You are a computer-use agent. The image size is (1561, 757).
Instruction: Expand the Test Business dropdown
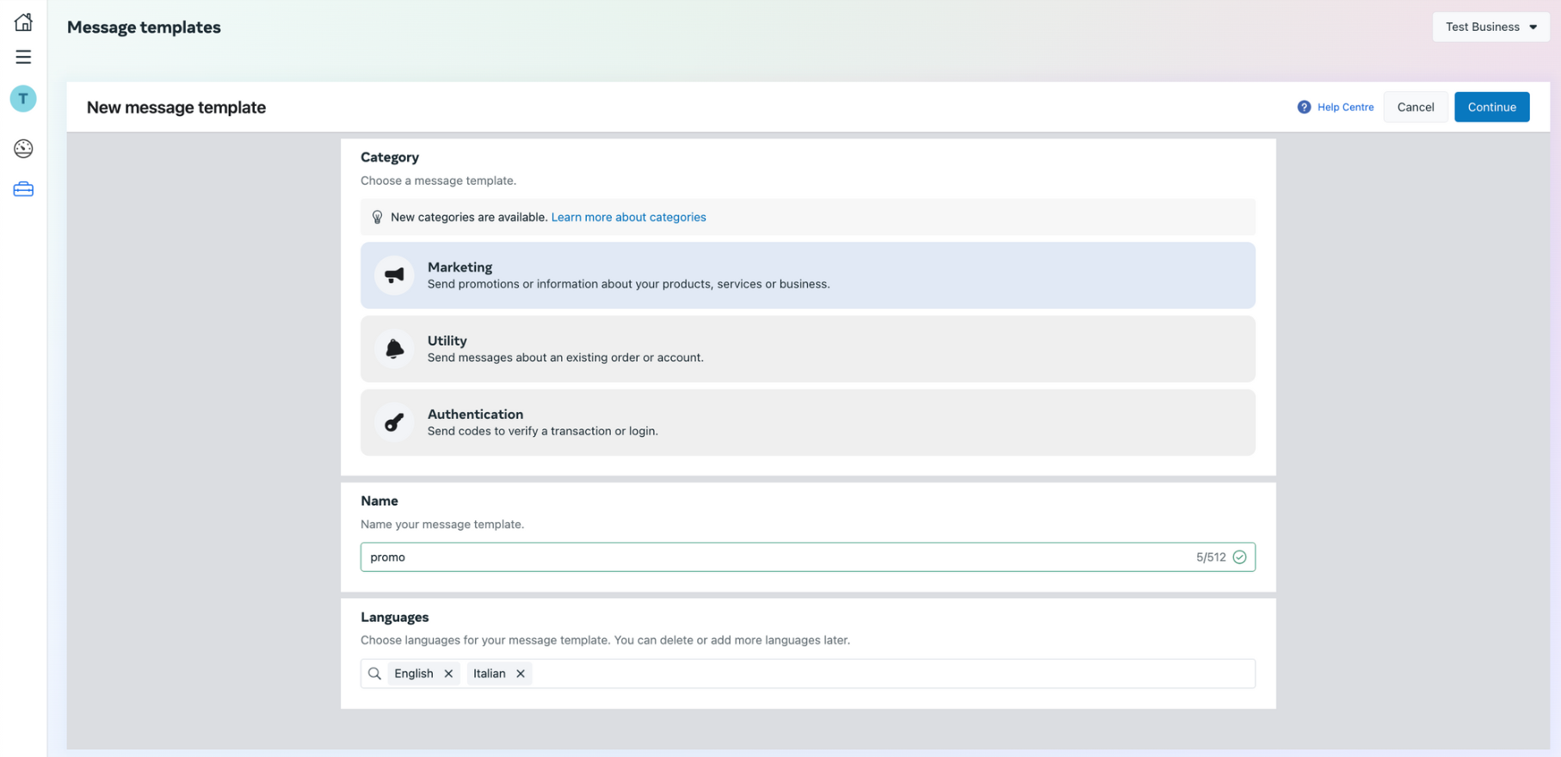(1490, 27)
